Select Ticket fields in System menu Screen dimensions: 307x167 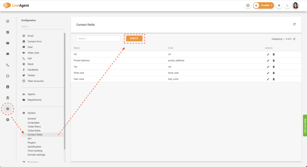(34, 131)
